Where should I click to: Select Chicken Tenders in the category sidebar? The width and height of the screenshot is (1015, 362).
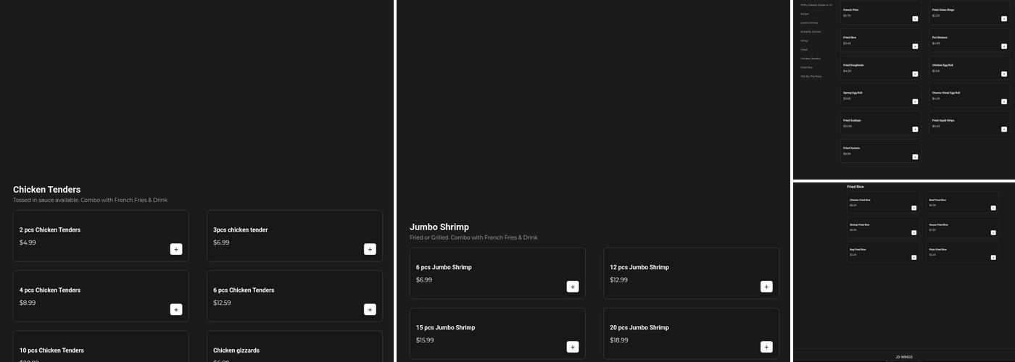[811, 59]
